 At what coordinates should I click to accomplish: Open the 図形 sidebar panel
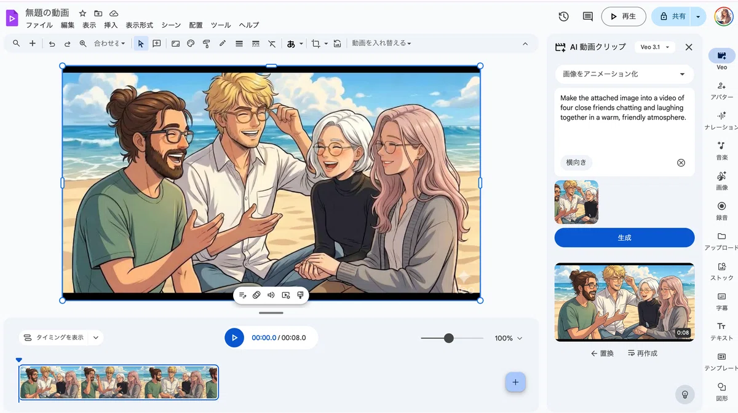721,391
